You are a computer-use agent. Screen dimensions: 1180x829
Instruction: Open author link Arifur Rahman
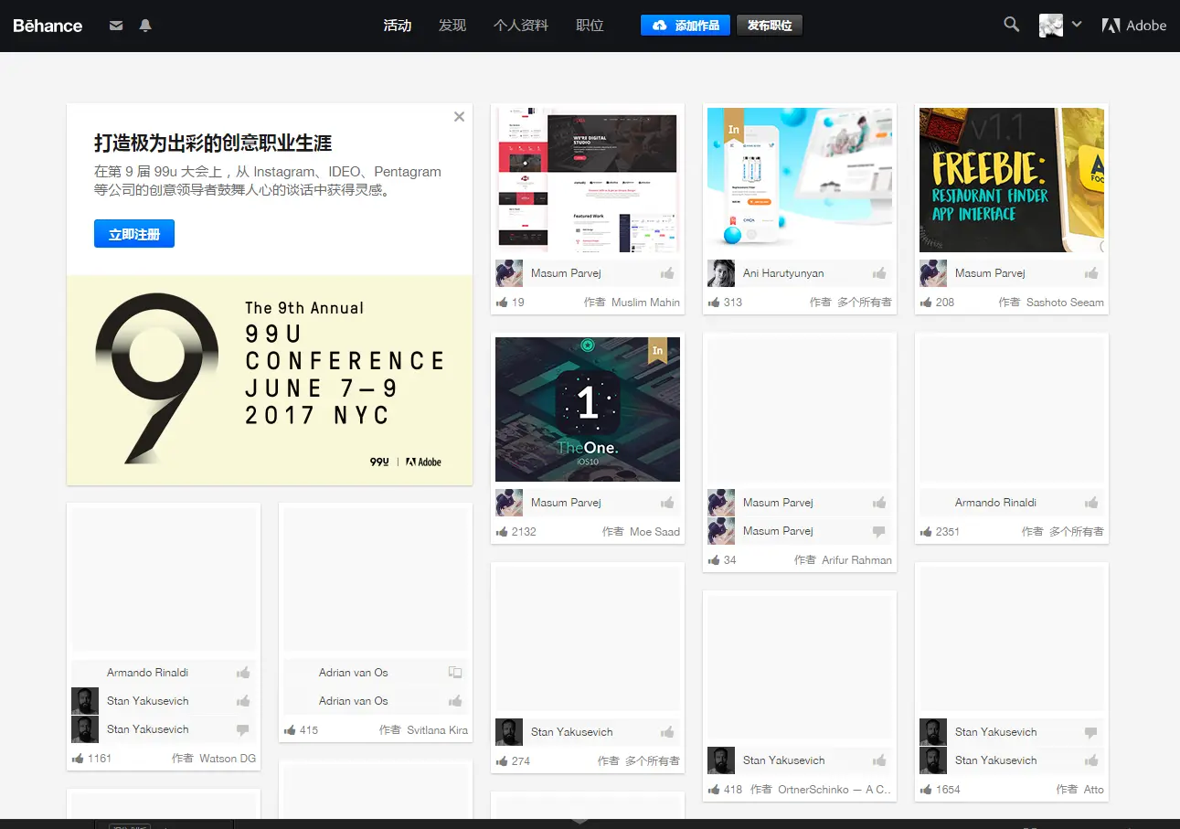tap(856, 560)
